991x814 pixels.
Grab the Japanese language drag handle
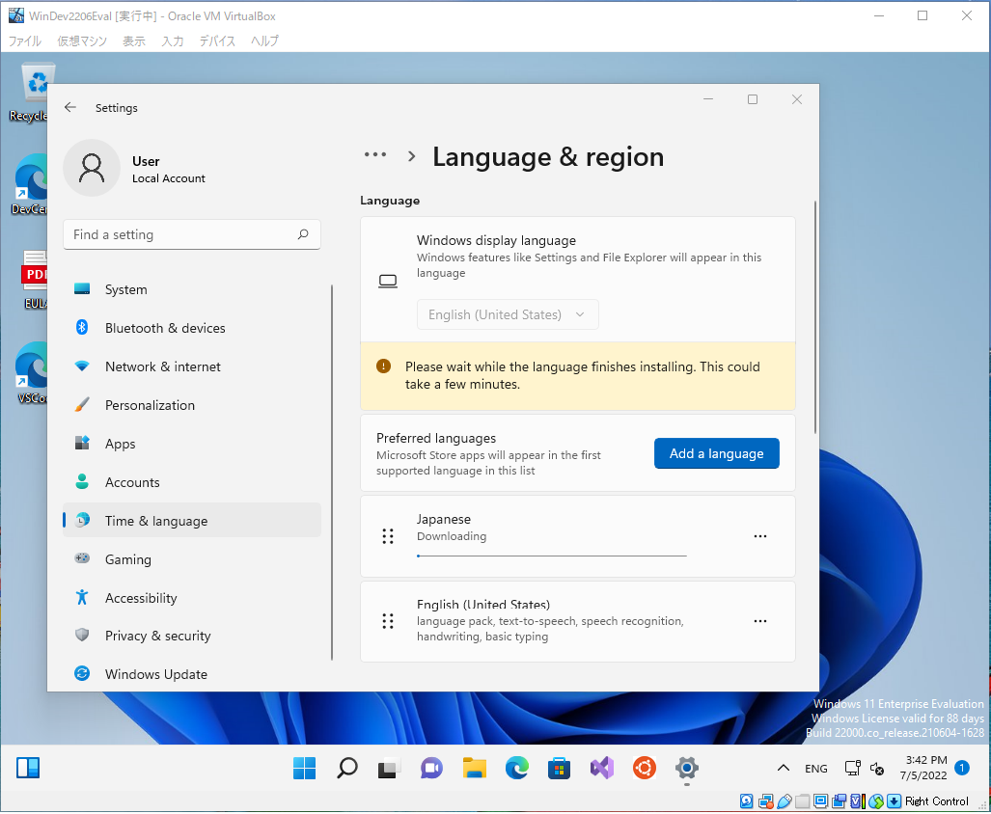tap(388, 536)
